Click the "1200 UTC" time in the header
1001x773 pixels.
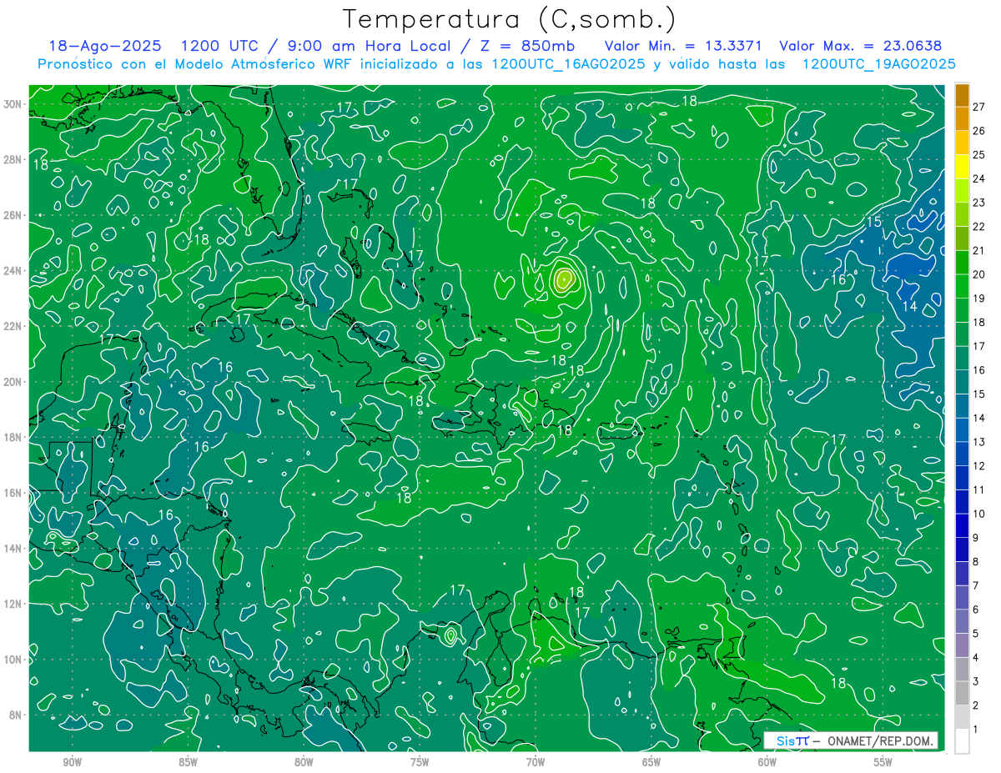coord(221,47)
